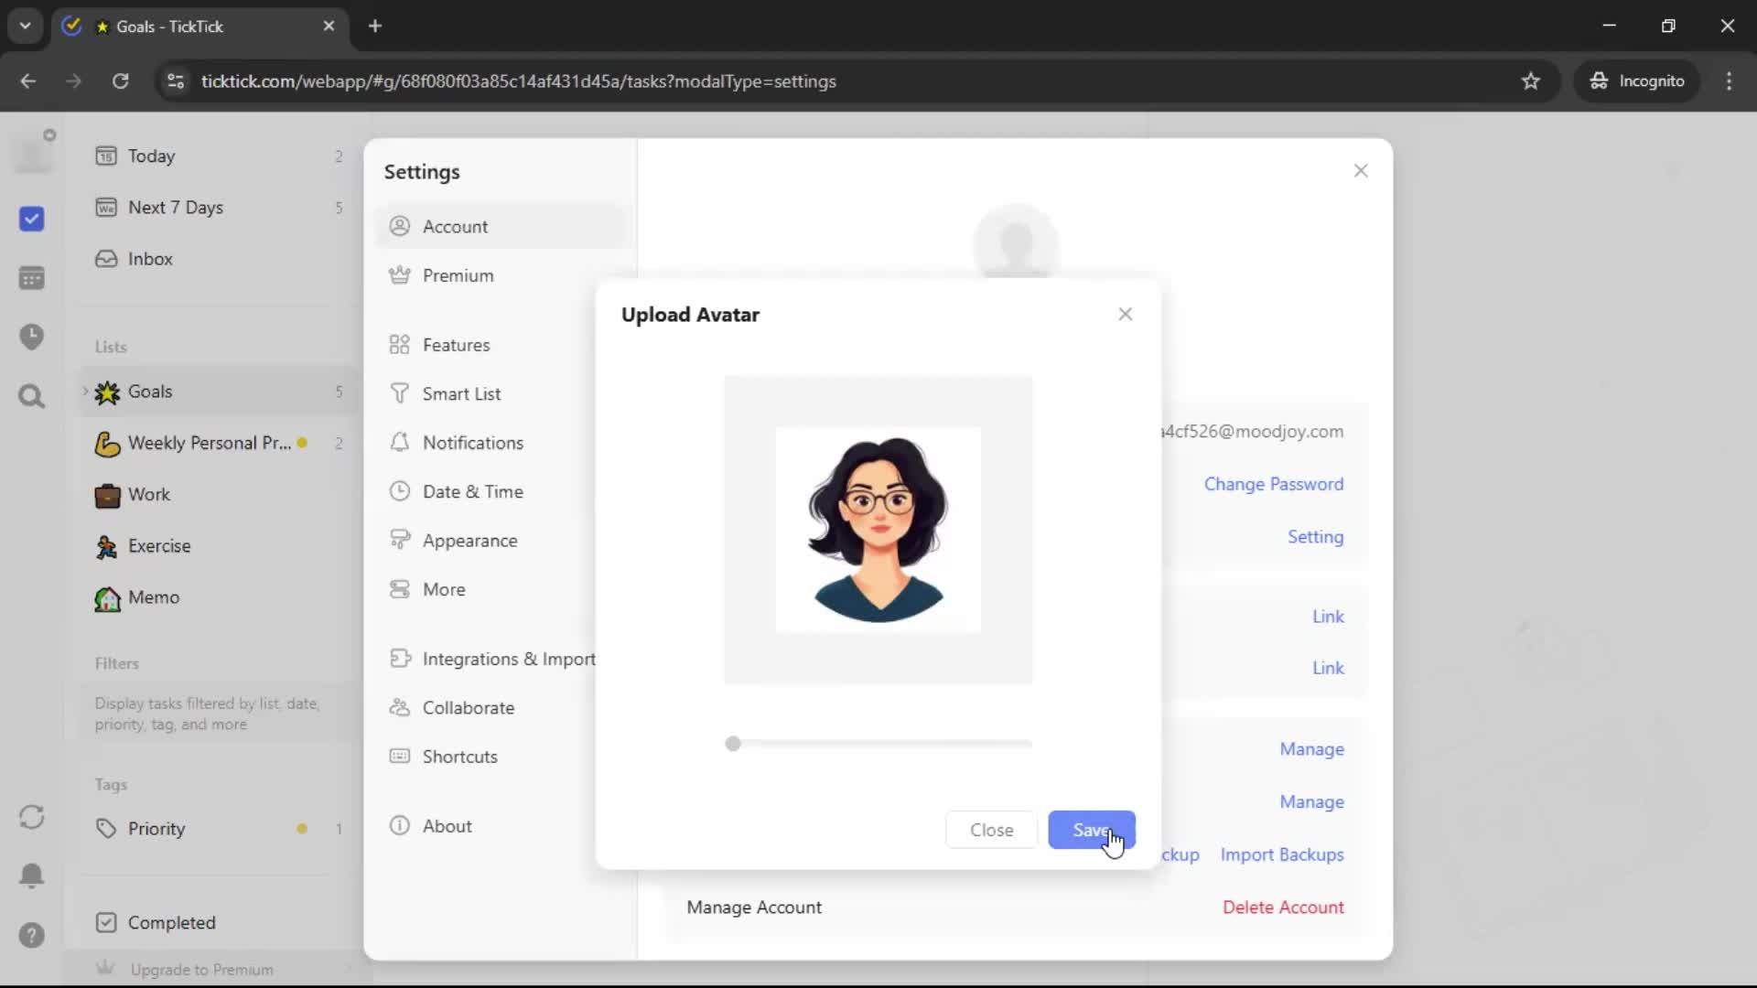Switch to Smart List settings

click(x=461, y=394)
